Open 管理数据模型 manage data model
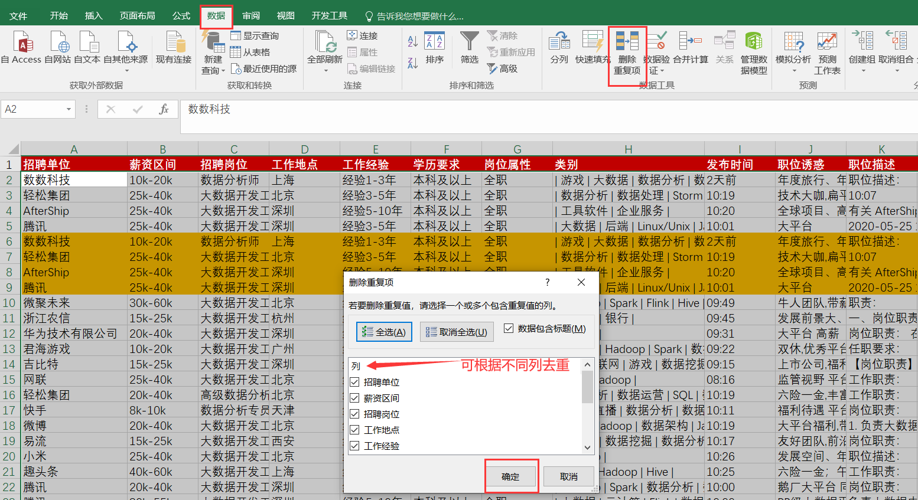Image resolution: width=918 pixels, height=500 pixels. tap(754, 53)
